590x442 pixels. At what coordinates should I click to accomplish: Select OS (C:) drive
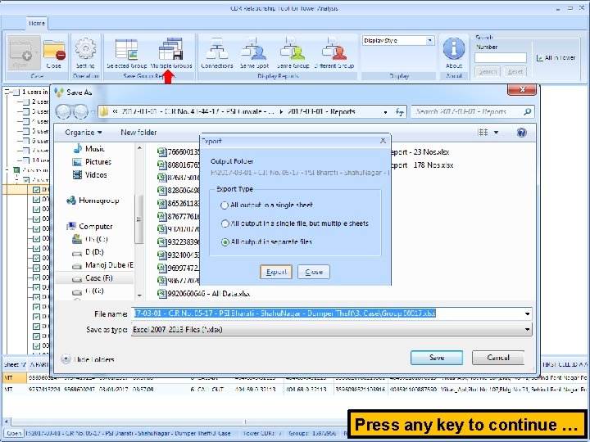pos(90,239)
